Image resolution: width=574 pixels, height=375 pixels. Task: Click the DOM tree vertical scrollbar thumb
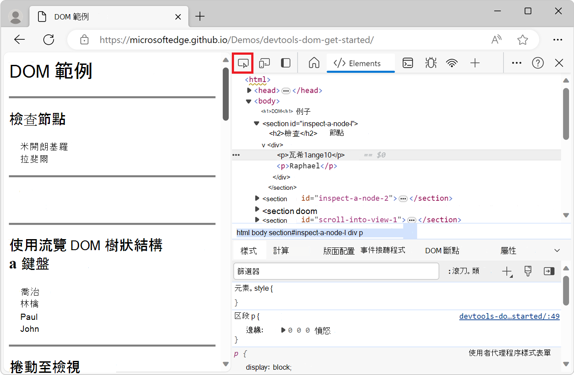(x=566, y=114)
